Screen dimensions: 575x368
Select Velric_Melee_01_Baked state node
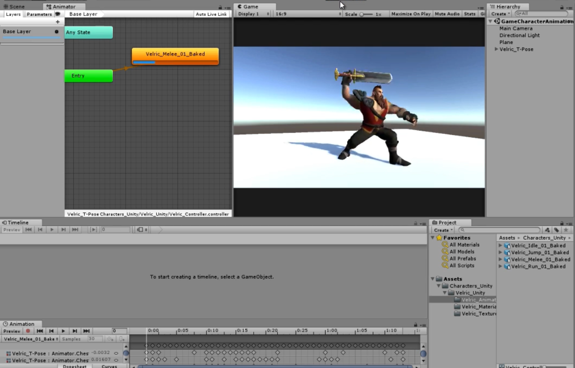(x=175, y=56)
